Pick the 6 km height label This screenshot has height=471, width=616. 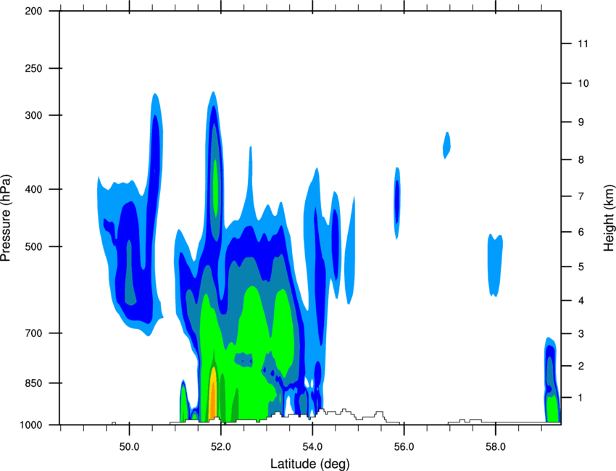pos(580,232)
